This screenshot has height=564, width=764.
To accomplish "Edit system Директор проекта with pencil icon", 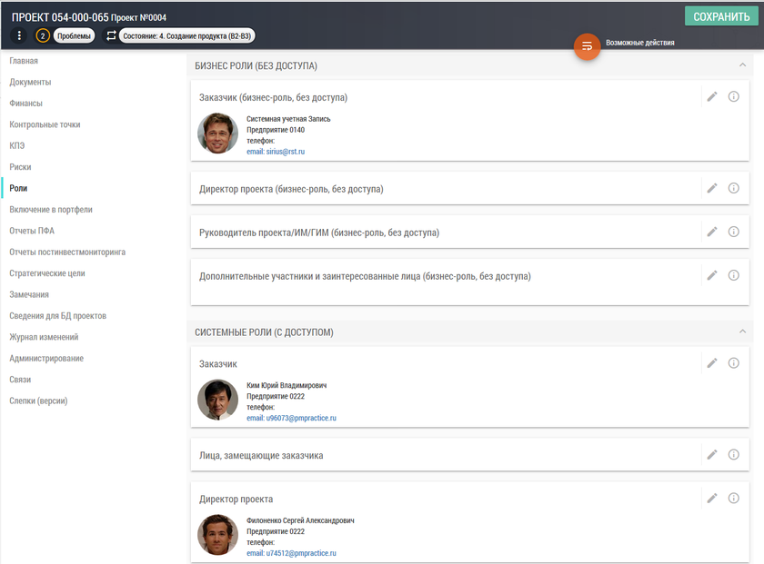I will coord(712,498).
